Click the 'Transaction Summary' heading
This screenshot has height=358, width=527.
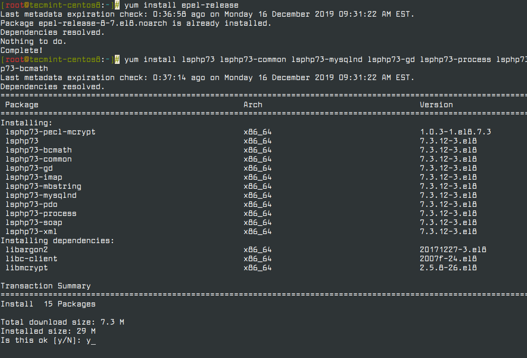coord(46,286)
